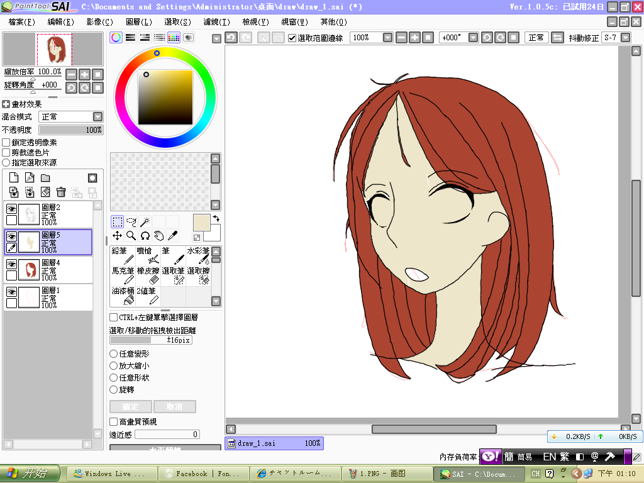644x483 pixels.
Task: Enable 剪裁遮色片 checkbox
Action: point(6,152)
